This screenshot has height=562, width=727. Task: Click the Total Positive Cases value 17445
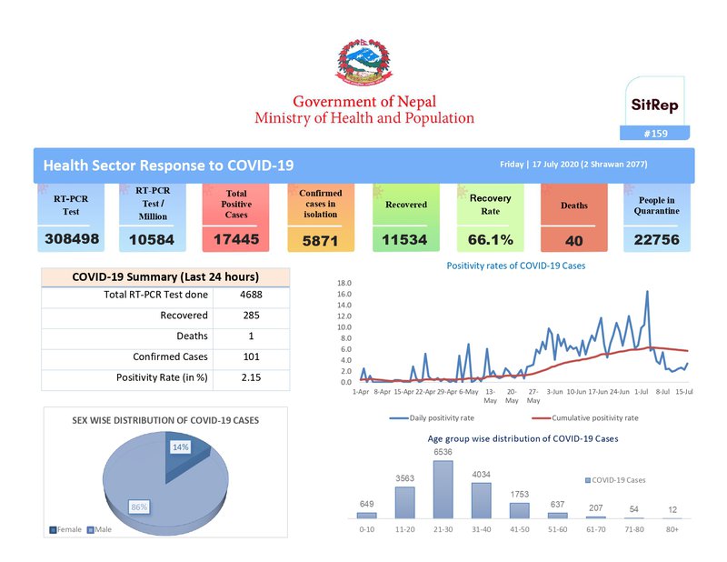tap(236, 239)
